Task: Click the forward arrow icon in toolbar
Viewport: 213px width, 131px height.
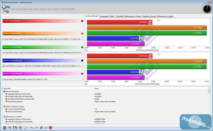Action: pyautogui.click(x=36, y=128)
